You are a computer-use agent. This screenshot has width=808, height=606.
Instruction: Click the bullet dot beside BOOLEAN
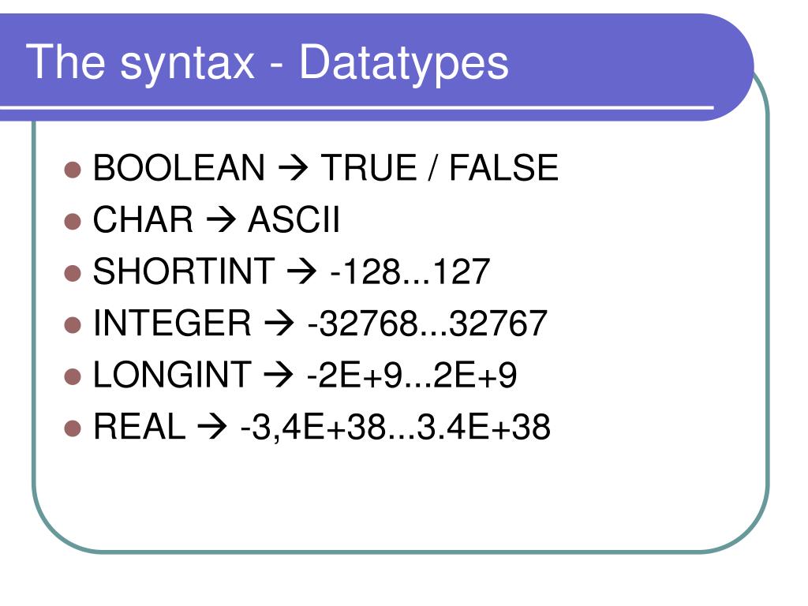tap(73, 170)
